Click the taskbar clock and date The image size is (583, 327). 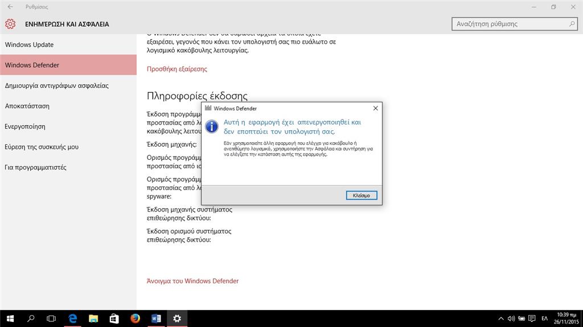(566, 318)
